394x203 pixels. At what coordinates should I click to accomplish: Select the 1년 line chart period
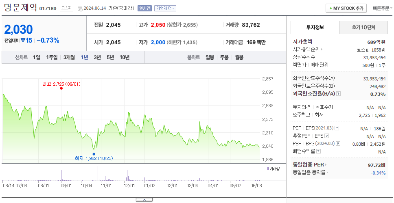(x=84, y=57)
